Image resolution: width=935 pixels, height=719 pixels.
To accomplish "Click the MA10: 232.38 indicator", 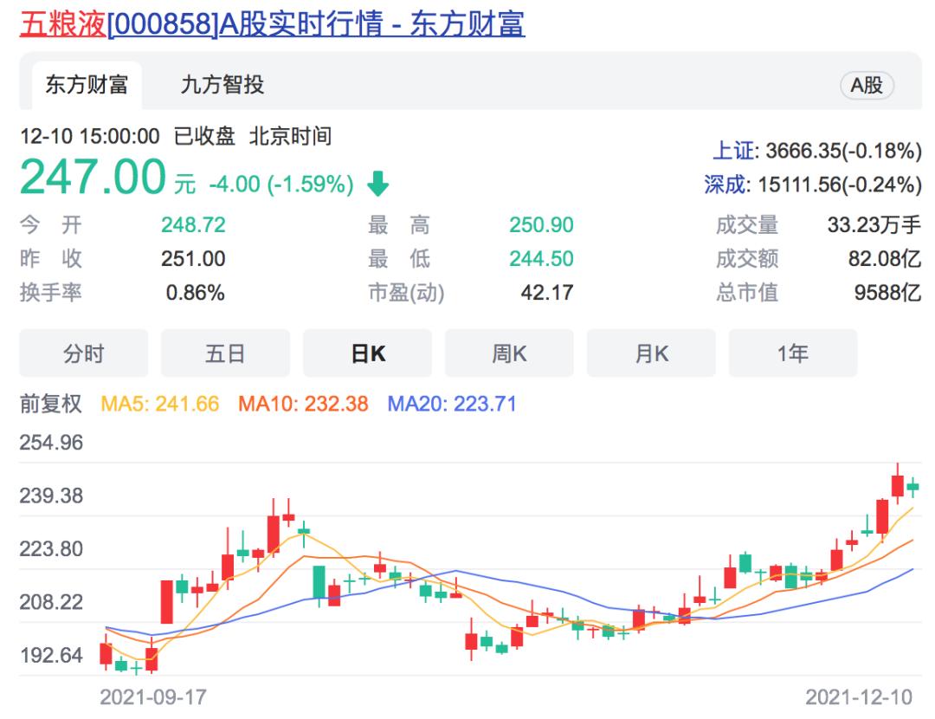I will coord(303,404).
